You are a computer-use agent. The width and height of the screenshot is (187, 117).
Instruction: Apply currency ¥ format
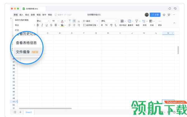[x=102, y=25]
